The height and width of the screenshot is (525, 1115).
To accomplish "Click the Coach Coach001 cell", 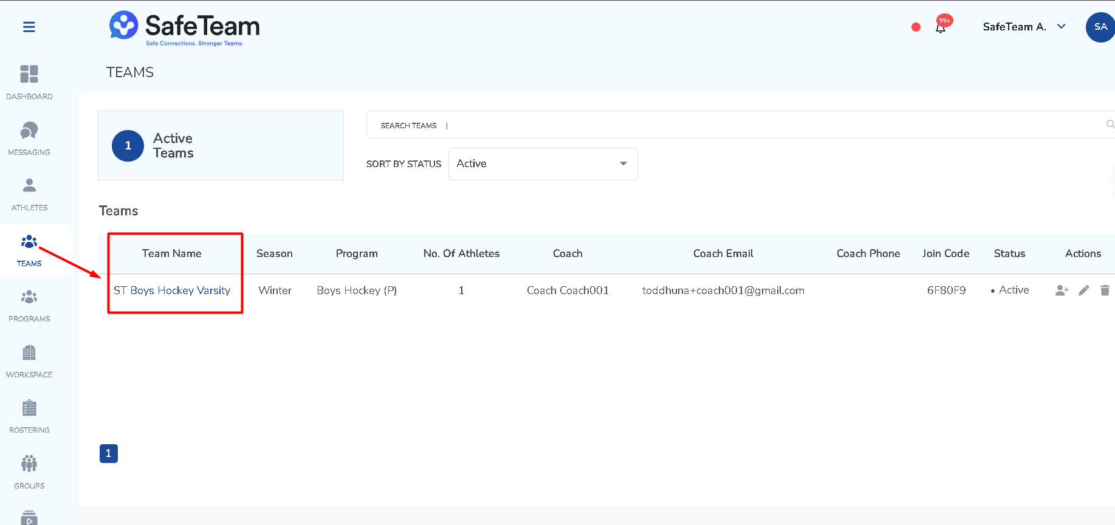I will click(x=568, y=290).
